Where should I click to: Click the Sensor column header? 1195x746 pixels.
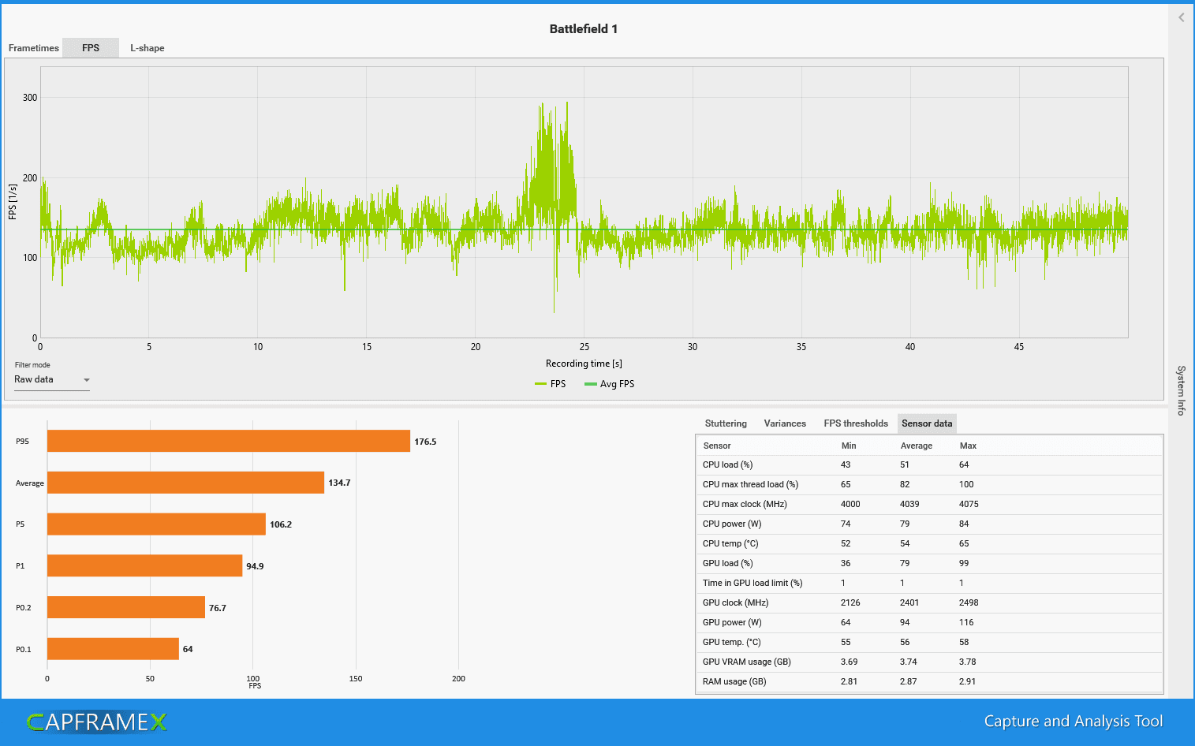[717, 446]
